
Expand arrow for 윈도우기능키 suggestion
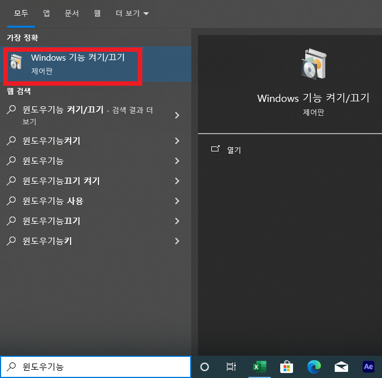(x=177, y=241)
